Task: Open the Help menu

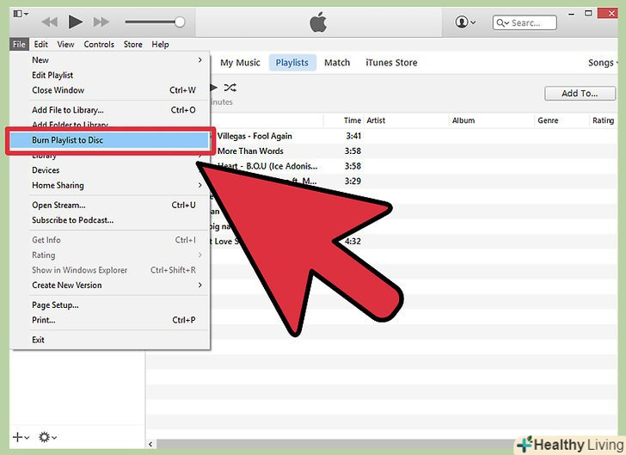Action: (x=160, y=45)
